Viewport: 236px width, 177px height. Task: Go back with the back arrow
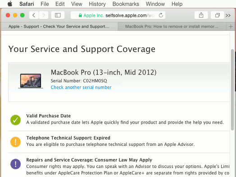coord(34,15)
